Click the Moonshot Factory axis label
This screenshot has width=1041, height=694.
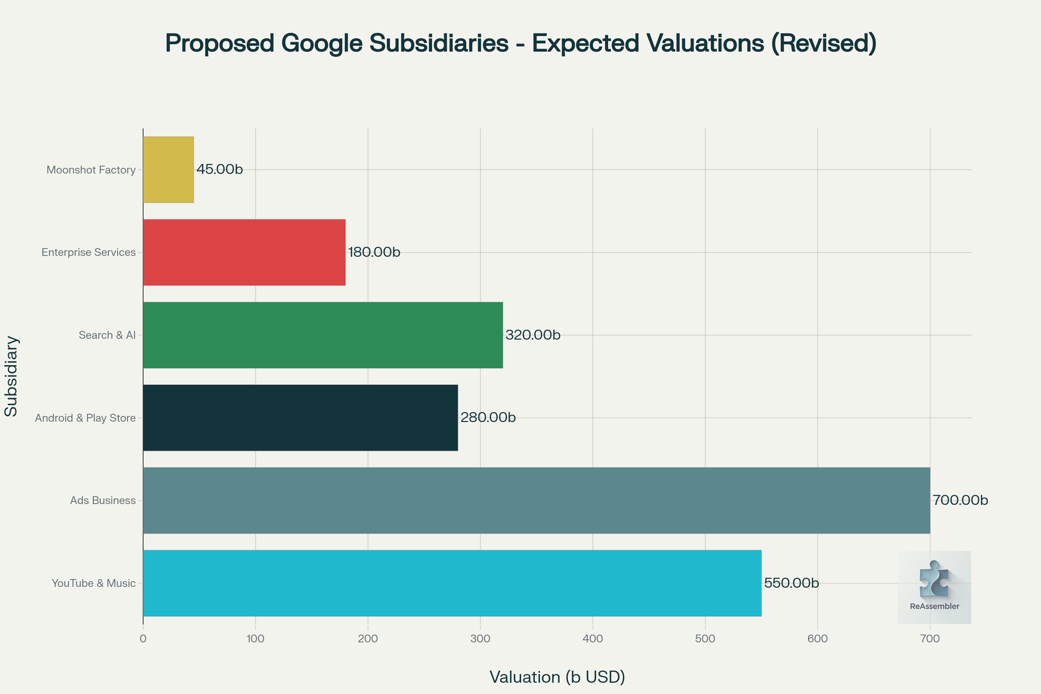[91, 170]
